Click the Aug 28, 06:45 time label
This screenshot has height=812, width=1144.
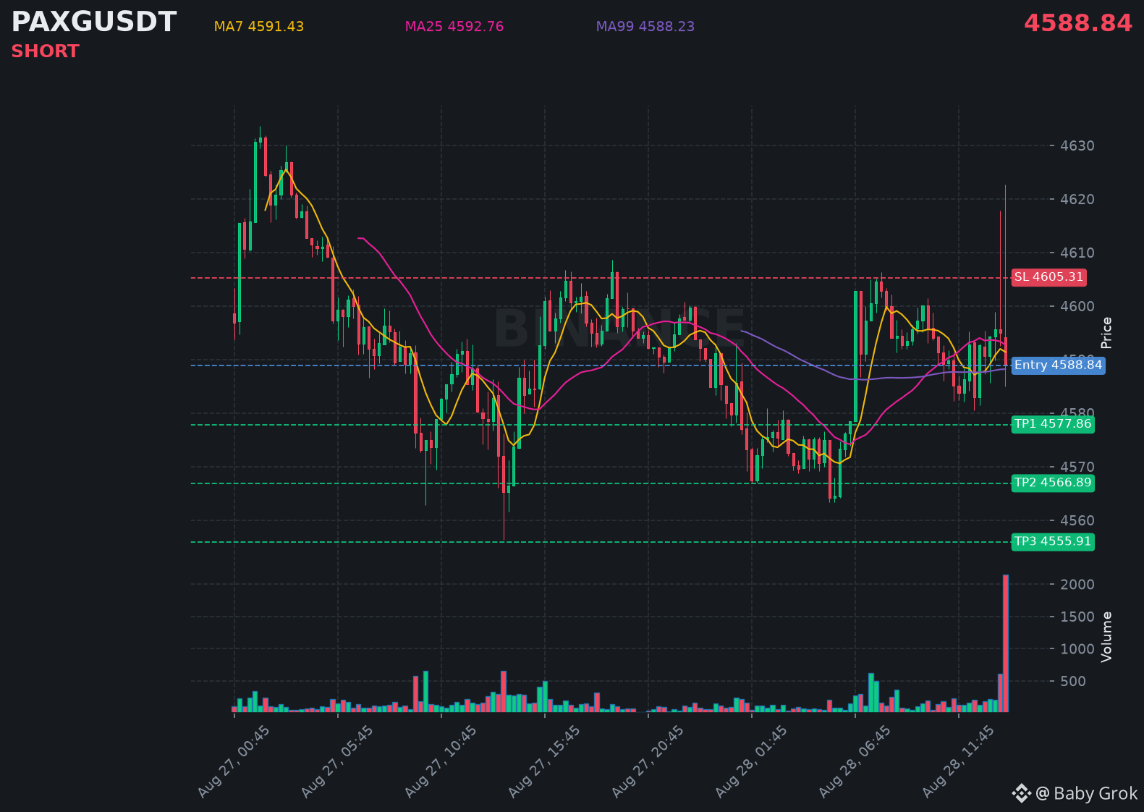(x=855, y=762)
